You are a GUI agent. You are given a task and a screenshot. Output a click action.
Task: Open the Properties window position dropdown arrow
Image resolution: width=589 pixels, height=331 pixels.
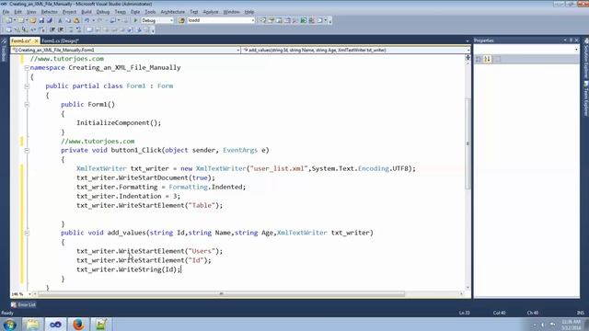pos(565,40)
